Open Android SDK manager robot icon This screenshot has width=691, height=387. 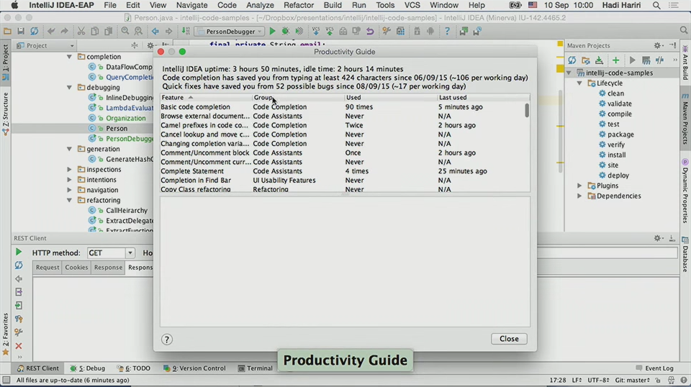click(430, 31)
